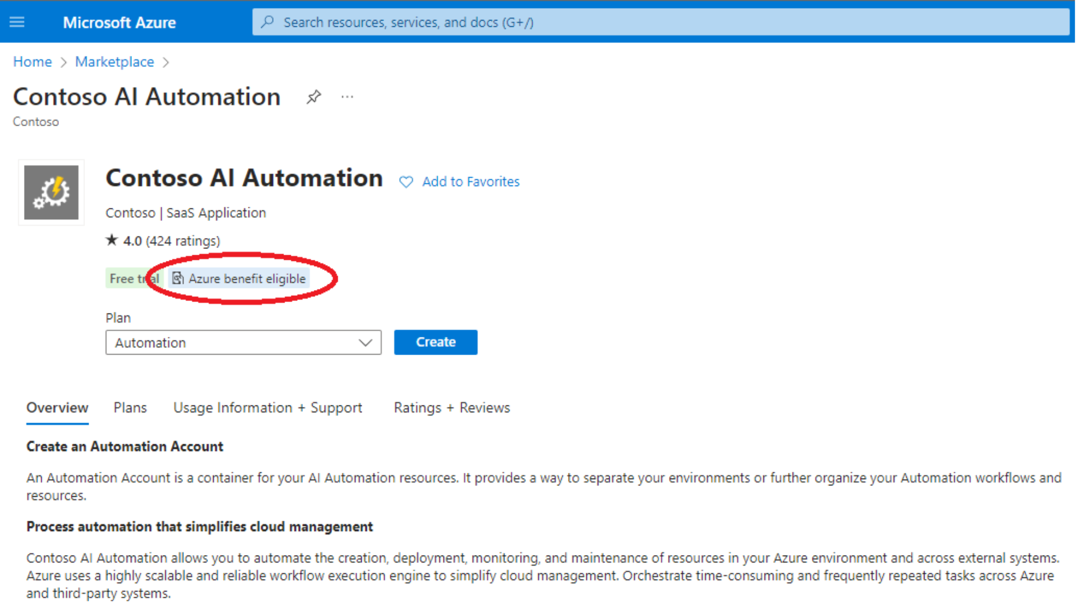Click Add to Favorites link

pos(471,182)
